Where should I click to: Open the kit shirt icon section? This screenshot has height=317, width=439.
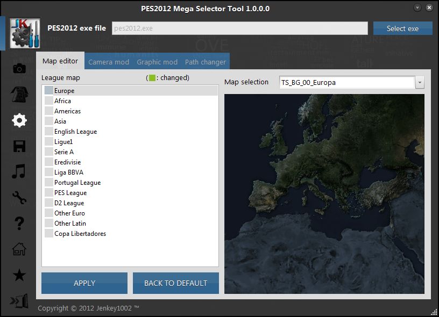click(x=19, y=94)
